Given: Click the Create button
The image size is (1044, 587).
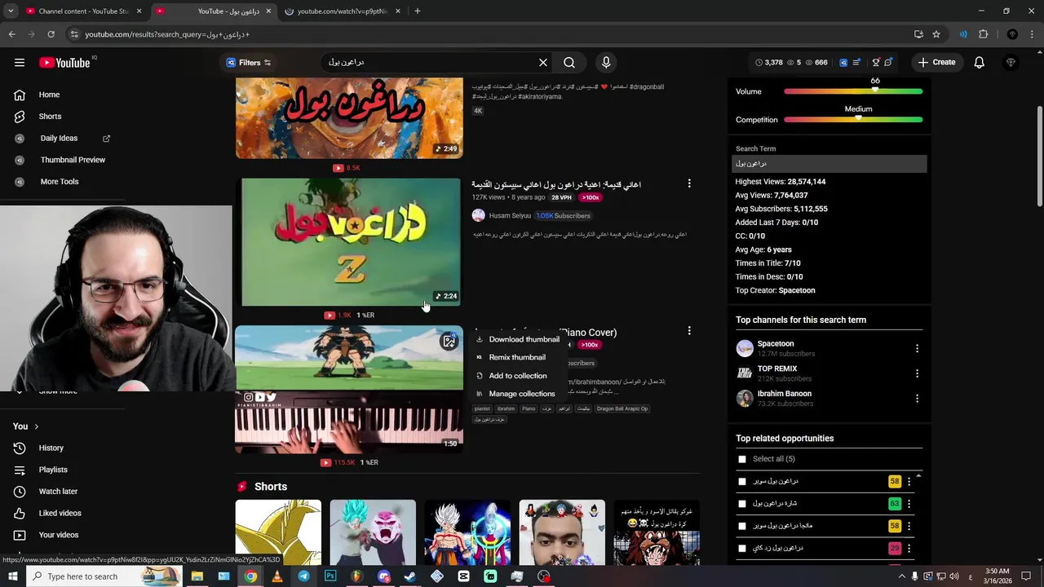Looking at the screenshot, I should click(x=936, y=63).
